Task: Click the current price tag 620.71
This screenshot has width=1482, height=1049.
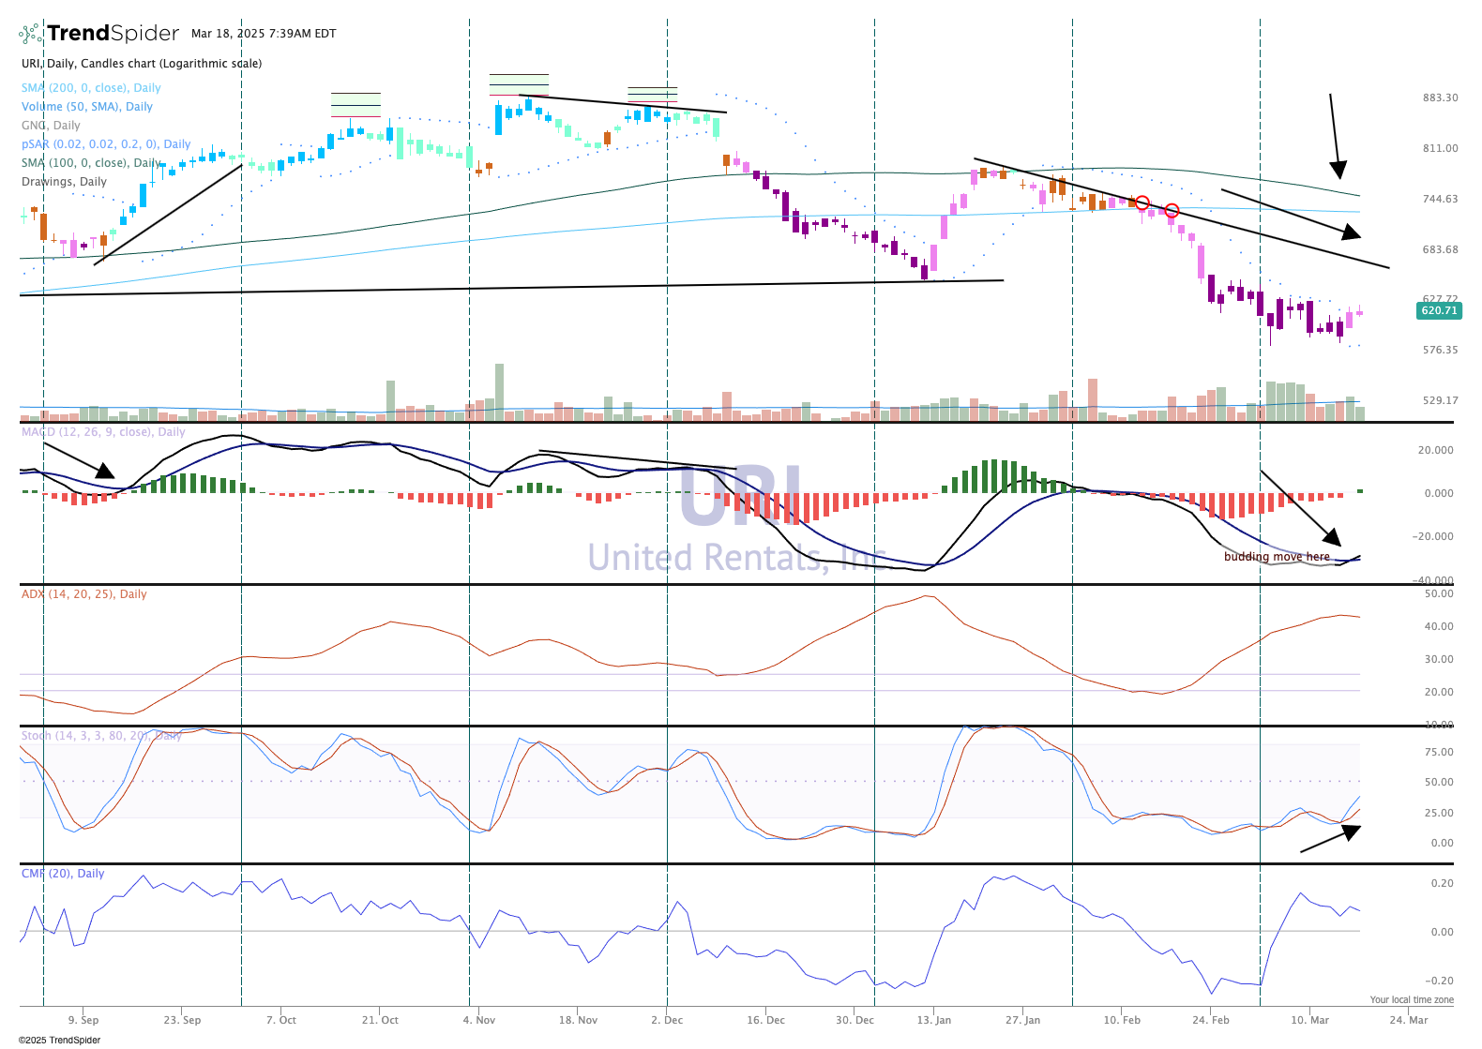Action: coord(1439,310)
